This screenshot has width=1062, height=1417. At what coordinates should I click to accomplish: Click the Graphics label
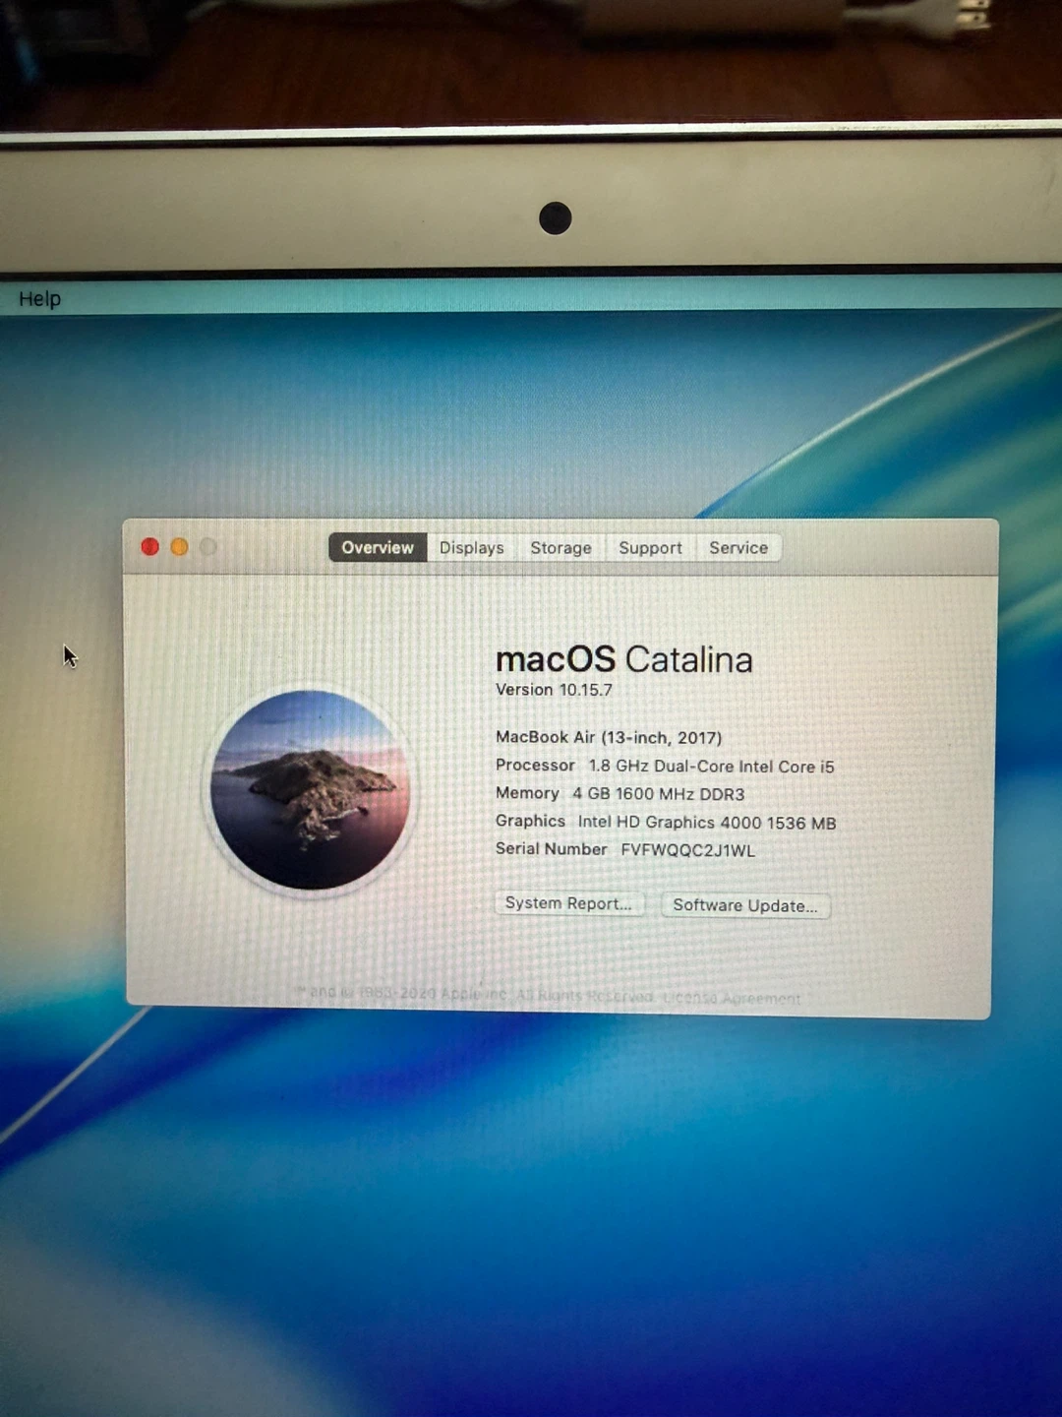point(530,821)
